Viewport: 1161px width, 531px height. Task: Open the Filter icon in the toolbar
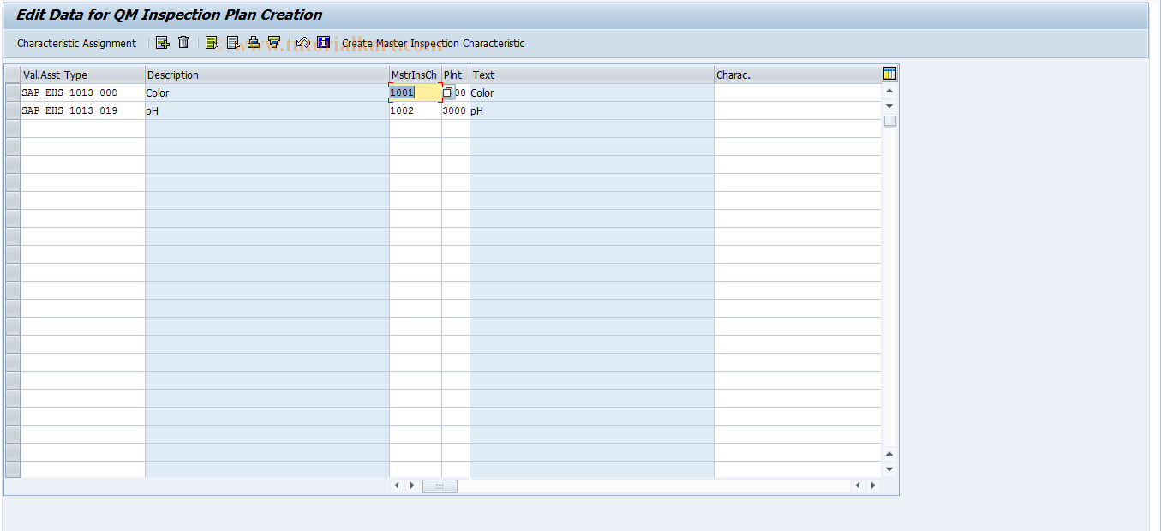275,42
